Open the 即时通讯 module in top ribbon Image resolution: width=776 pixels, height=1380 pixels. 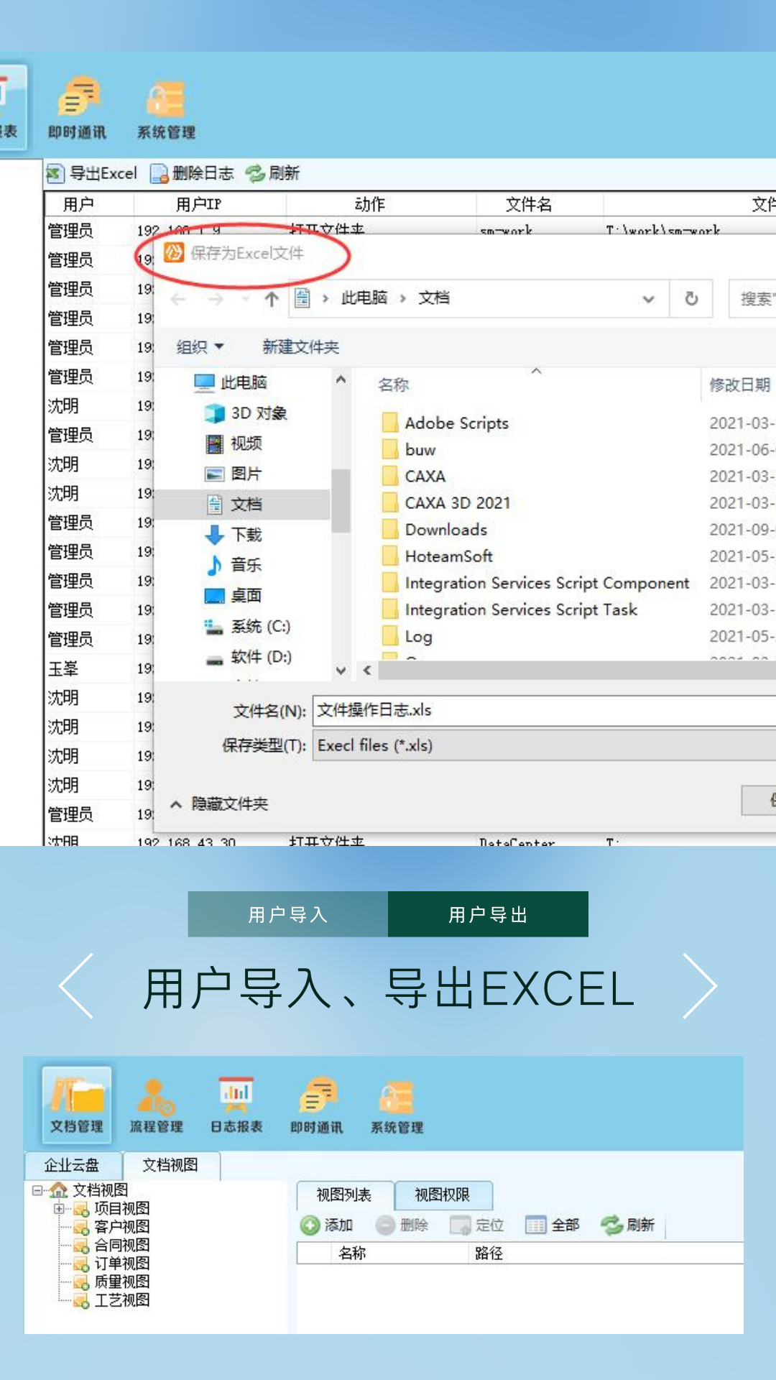point(77,108)
